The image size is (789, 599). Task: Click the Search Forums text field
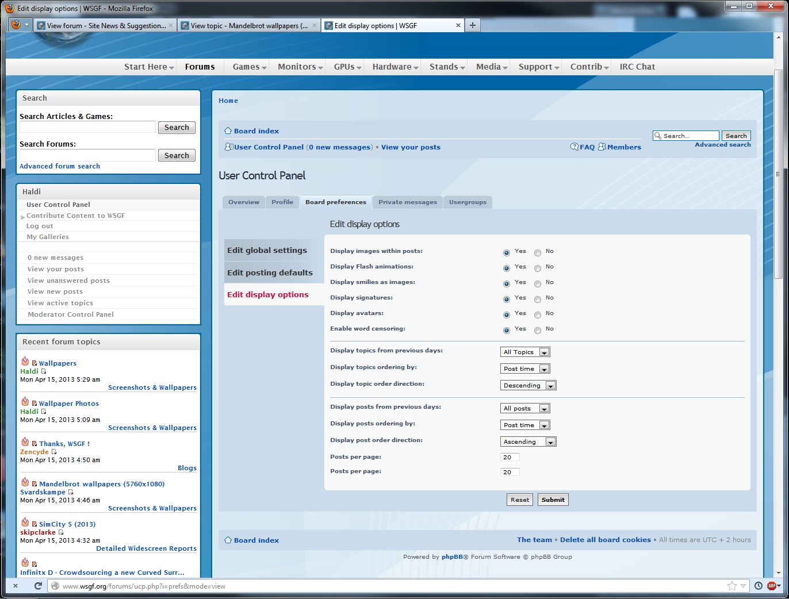87,155
